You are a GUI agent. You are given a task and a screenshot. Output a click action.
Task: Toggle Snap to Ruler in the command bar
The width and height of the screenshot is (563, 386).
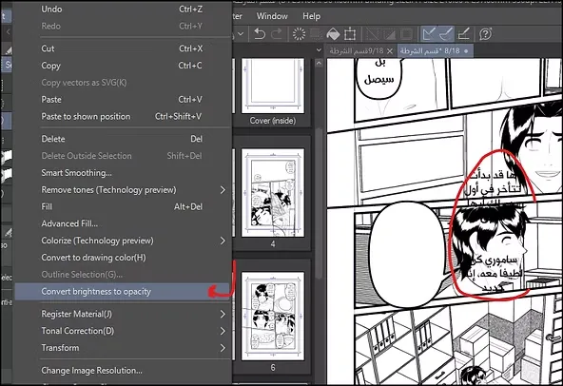point(429,34)
